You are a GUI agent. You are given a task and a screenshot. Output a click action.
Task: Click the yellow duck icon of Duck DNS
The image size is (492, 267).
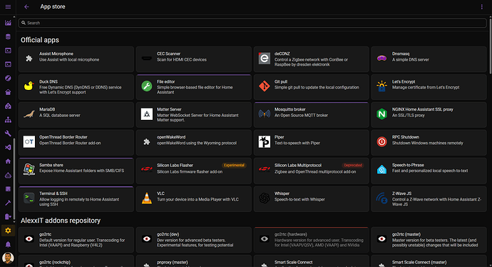29,86
